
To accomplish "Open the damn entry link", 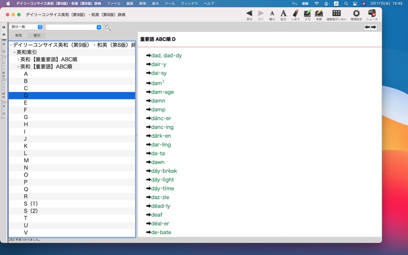I will click(158, 100).
